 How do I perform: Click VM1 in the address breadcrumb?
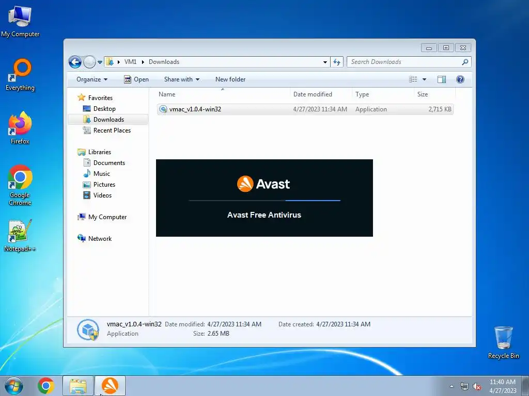[x=130, y=62]
